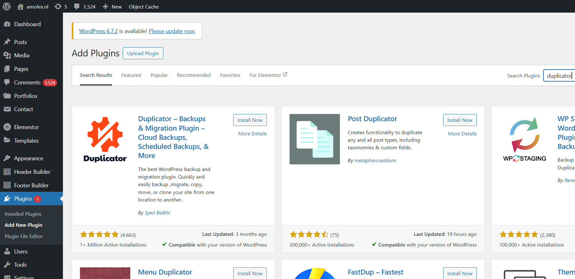Open Plugin File Editor submenu

(x=24, y=236)
